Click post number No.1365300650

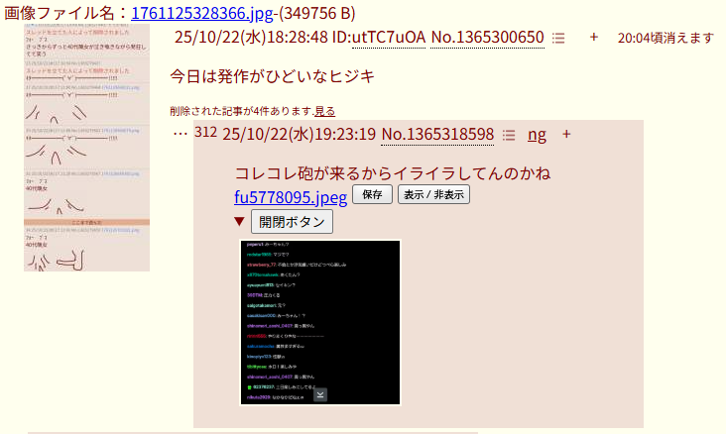(x=488, y=38)
